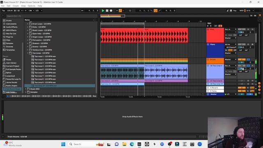Click the Kick track title
This screenshot has width=263, height=148.
(x=212, y=29)
